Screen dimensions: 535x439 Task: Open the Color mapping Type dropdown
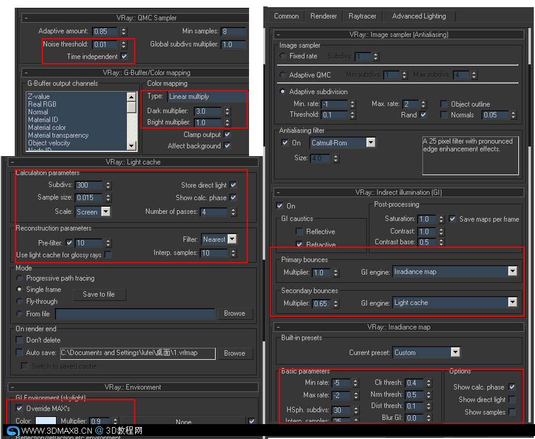(x=206, y=96)
